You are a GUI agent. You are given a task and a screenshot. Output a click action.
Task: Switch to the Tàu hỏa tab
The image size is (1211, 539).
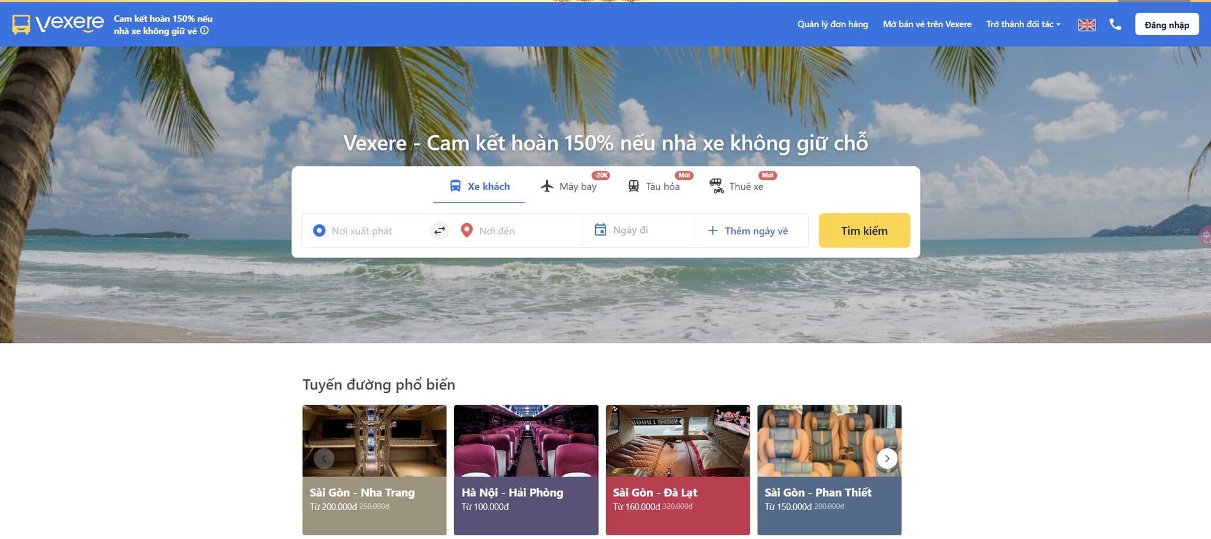pos(654,186)
